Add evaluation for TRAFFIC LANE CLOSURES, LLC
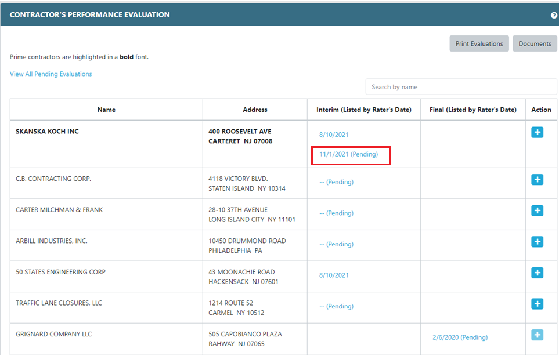The height and width of the screenshot is (356, 559). coord(538,304)
